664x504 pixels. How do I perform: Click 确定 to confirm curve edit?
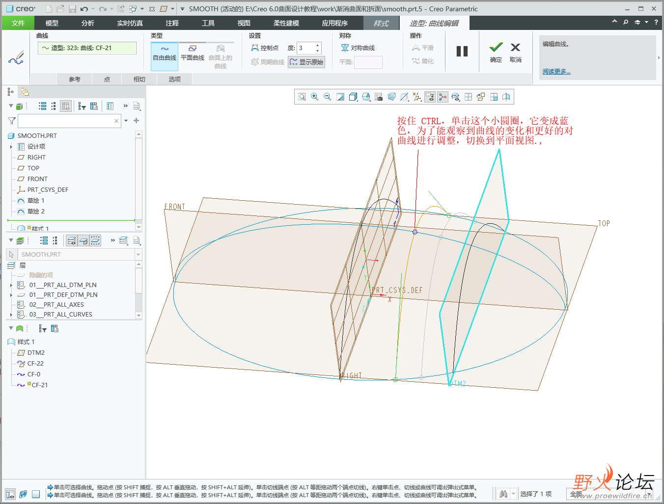[496, 52]
